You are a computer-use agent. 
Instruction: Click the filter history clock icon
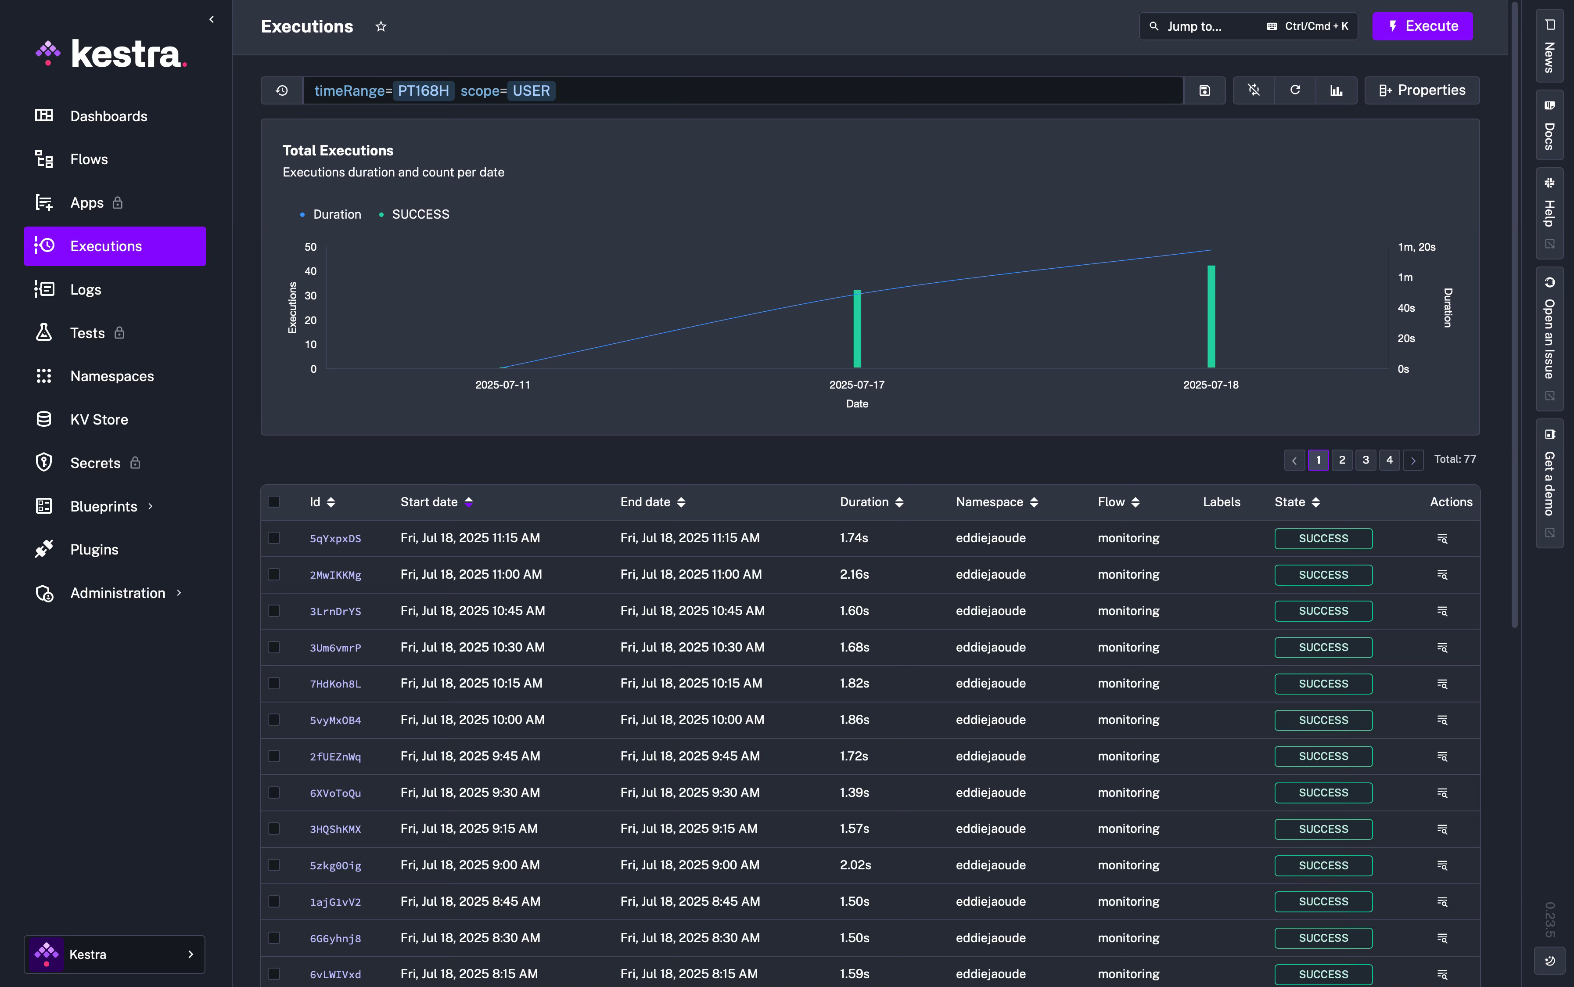pos(282,91)
